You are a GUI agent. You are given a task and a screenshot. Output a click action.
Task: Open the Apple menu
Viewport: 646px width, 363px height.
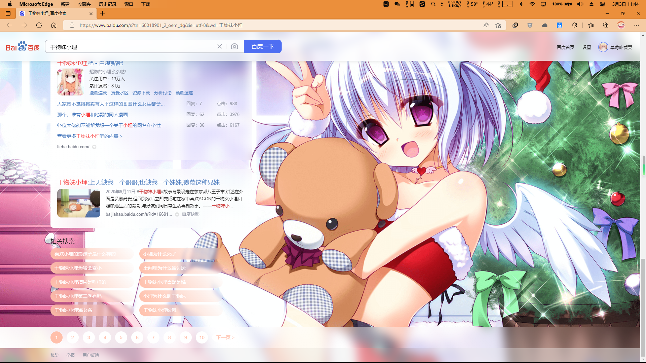pyautogui.click(x=10, y=4)
